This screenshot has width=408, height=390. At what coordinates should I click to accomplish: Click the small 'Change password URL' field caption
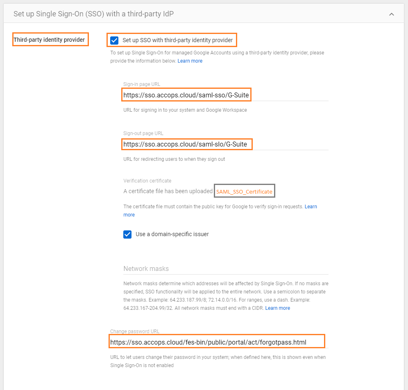[135, 331]
